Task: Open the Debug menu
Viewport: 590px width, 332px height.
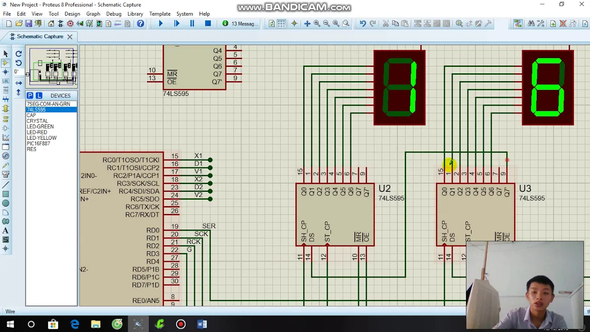Action: [x=114, y=14]
